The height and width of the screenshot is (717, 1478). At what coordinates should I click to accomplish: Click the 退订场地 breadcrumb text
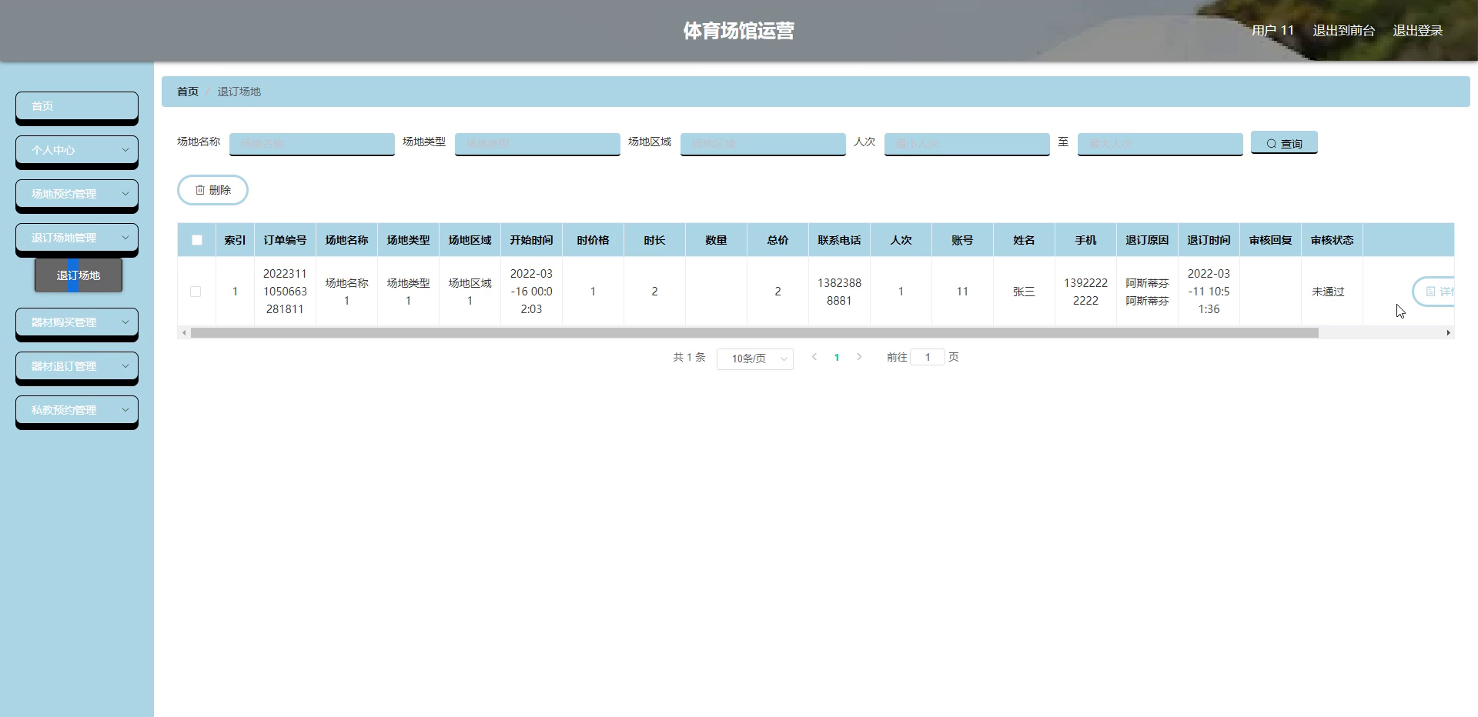point(239,92)
